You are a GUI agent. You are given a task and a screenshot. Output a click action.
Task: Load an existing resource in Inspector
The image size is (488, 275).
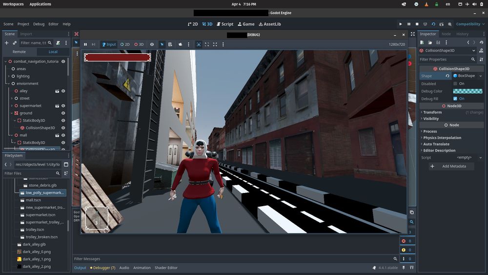click(x=430, y=42)
